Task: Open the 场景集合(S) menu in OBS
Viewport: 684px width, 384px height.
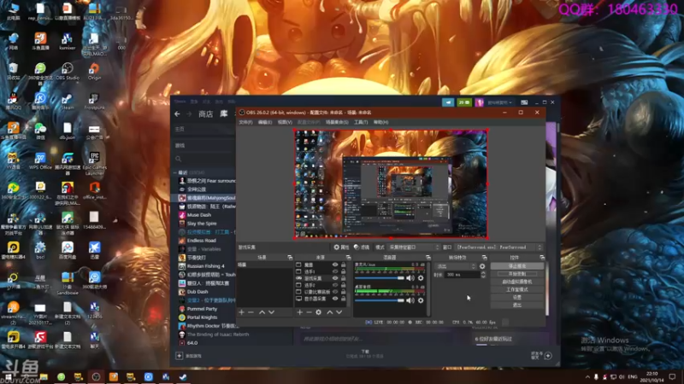Action: (x=337, y=122)
